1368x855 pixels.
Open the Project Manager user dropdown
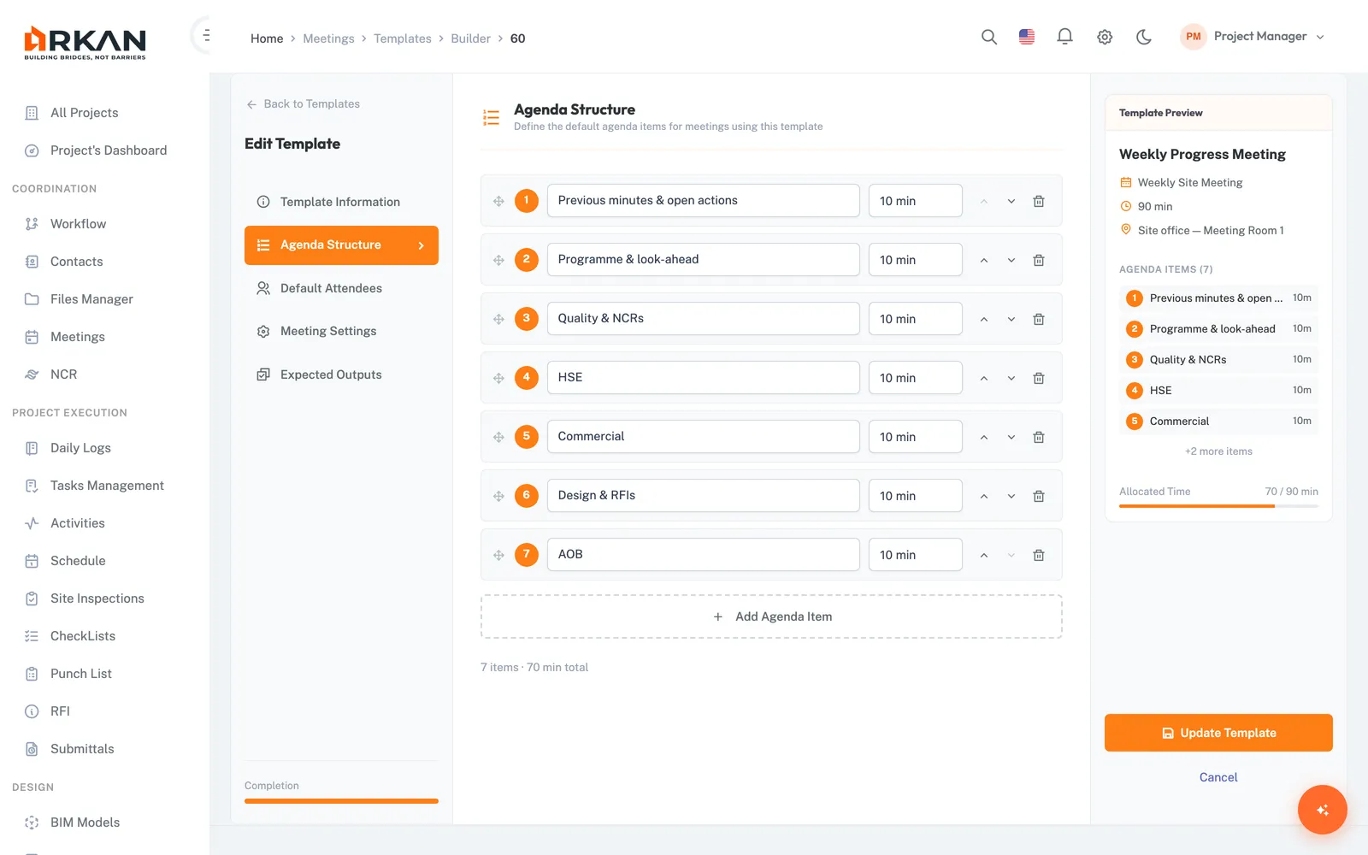pyautogui.click(x=1253, y=37)
